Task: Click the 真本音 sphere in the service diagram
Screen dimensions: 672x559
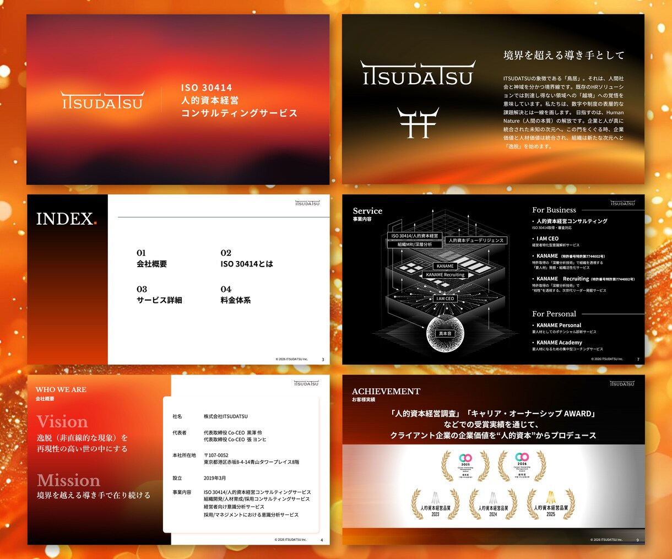Action: (x=445, y=334)
